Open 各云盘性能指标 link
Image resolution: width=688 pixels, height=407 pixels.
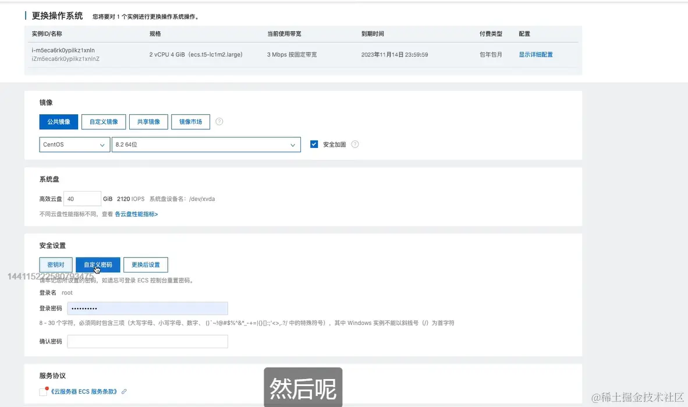pos(136,214)
